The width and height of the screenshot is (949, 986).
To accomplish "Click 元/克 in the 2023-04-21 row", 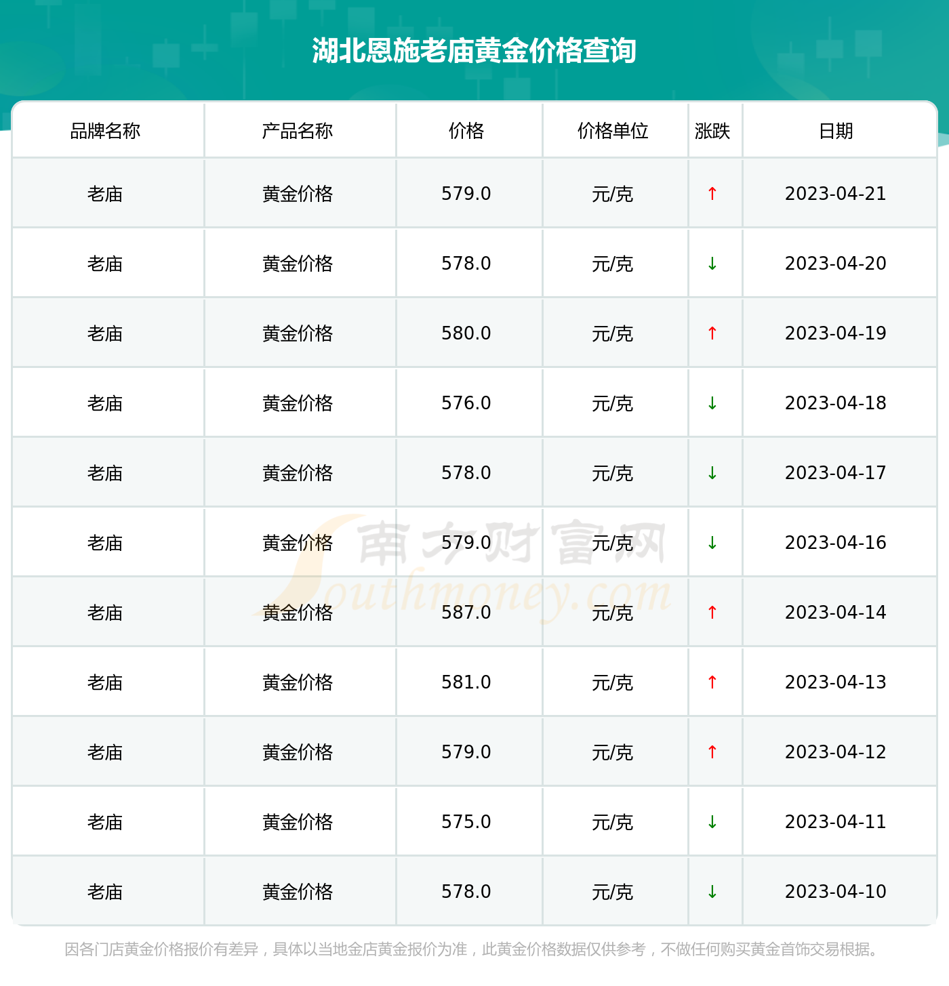I will click(x=613, y=194).
